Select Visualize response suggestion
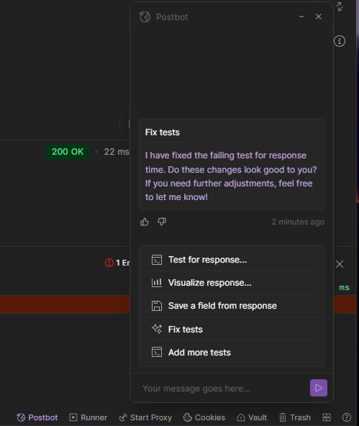359x426 pixels. coord(232,283)
